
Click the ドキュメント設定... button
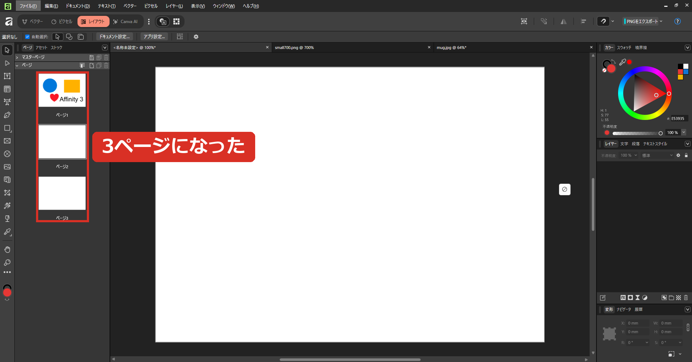pos(115,37)
